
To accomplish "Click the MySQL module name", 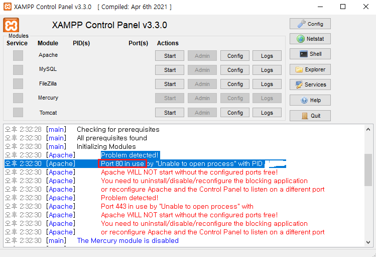I will point(48,69).
